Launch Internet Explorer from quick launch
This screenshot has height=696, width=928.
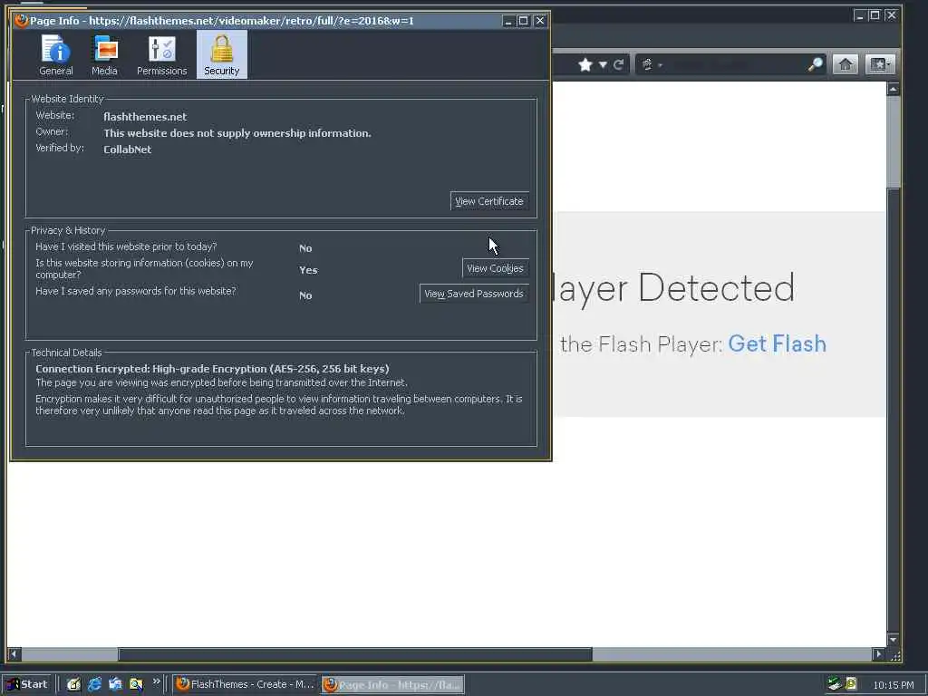coord(94,684)
